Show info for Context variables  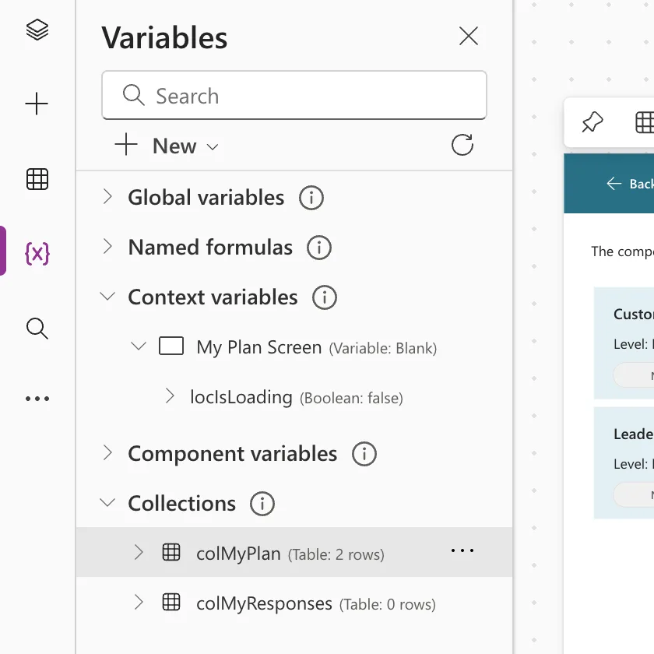click(325, 297)
